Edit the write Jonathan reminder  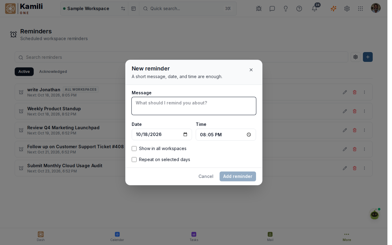coord(345,92)
